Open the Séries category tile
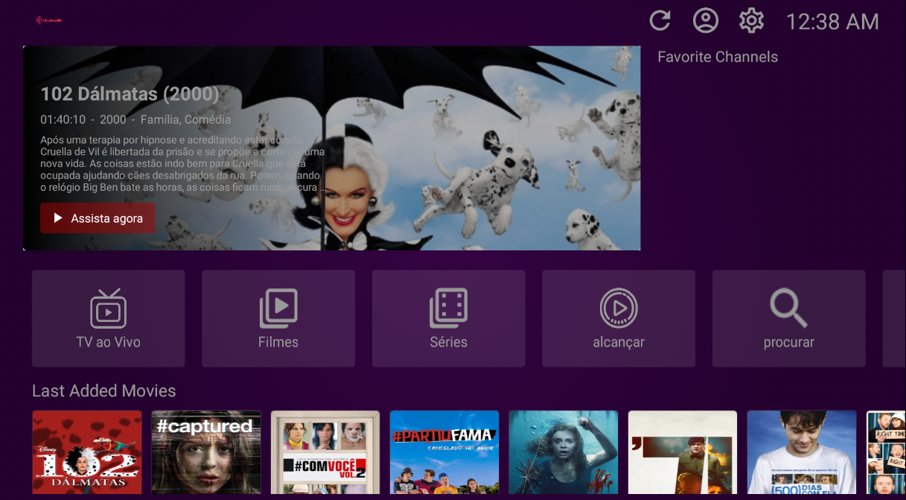The height and width of the screenshot is (500, 906). pos(448,318)
